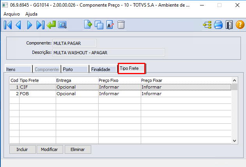
Task: Click Preço Fixar Informar in CIF row
Action: (x=151, y=87)
